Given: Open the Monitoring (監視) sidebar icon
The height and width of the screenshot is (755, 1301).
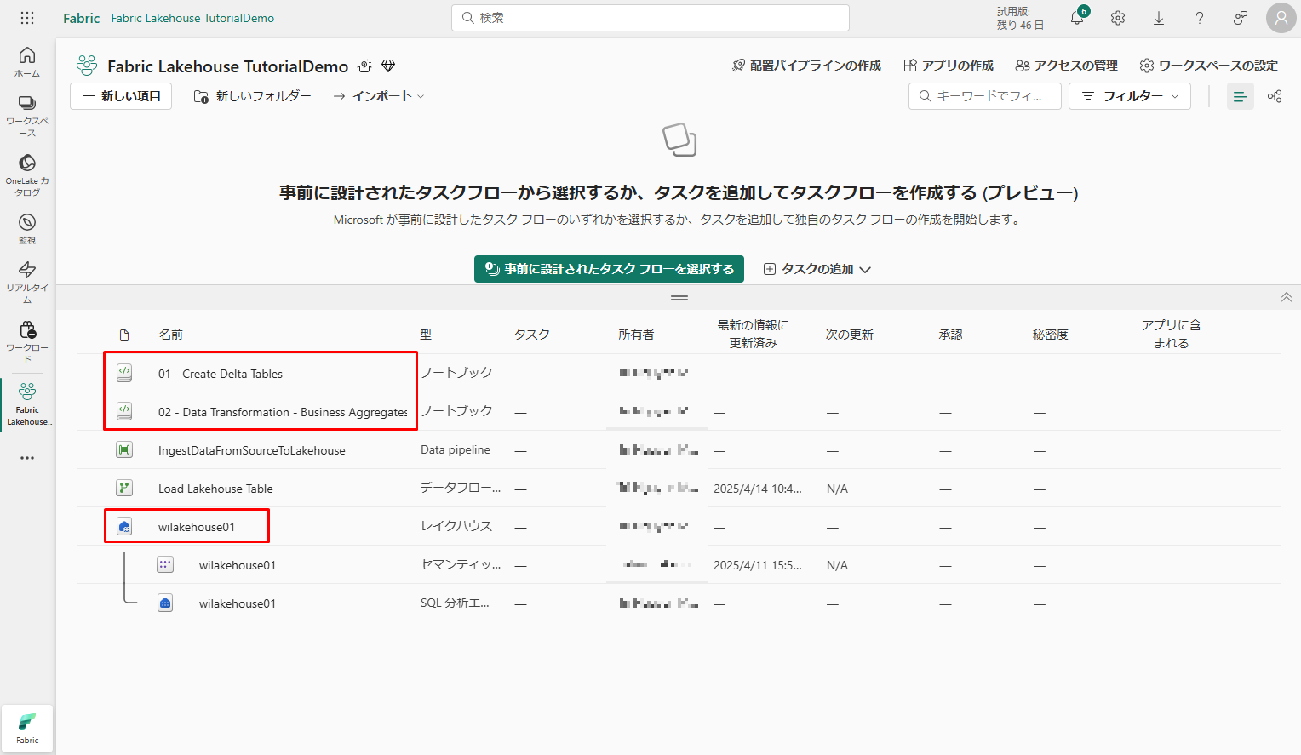Looking at the screenshot, I should point(27,228).
